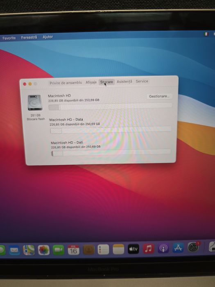The image size is (215, 287).
Task: Click available space text under Macintosh HD - Data
Action: tap(75, 124)
